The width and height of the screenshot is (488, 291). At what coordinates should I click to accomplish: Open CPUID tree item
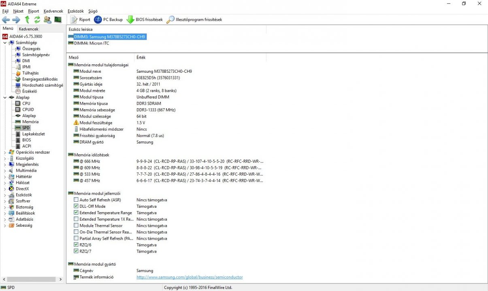click(28, 110)
